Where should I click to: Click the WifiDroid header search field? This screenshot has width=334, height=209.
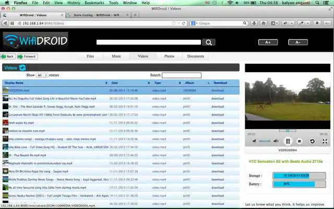point(149,42)
